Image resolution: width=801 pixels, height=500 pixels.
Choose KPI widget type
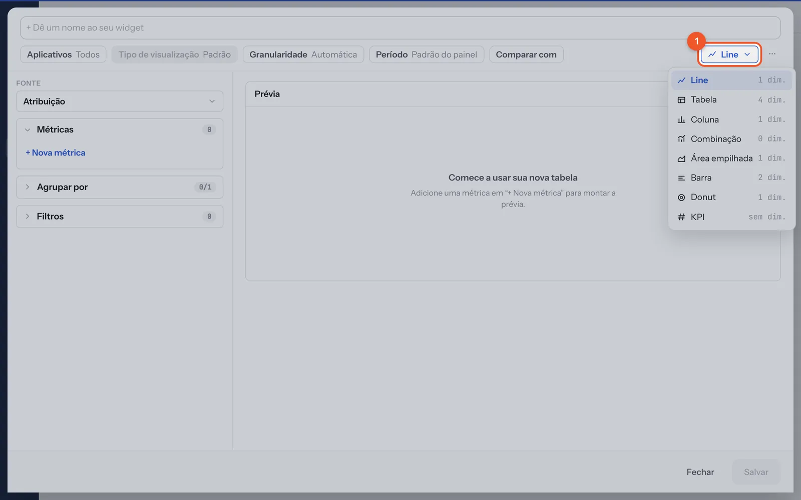point(731,217)
